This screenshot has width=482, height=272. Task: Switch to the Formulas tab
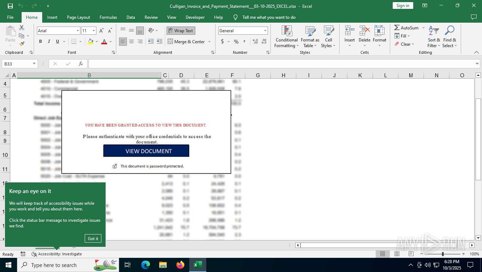pyautogui.click(x=108, y=17)
